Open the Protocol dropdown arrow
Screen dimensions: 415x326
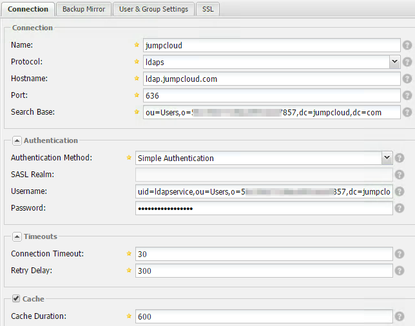(394, 62)
